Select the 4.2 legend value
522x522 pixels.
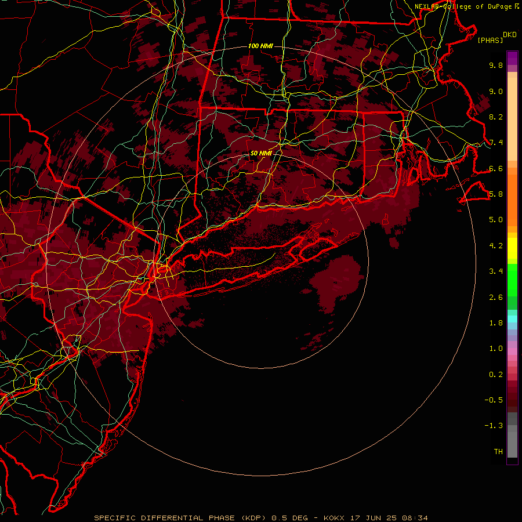click(496, 246)
